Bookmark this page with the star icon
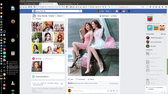 click(x=153, y=7)
